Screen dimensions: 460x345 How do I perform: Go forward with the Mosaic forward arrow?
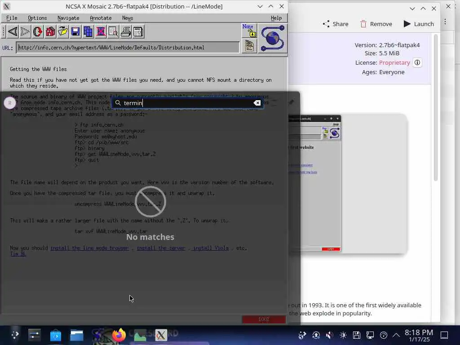click(x=25, y=31)
